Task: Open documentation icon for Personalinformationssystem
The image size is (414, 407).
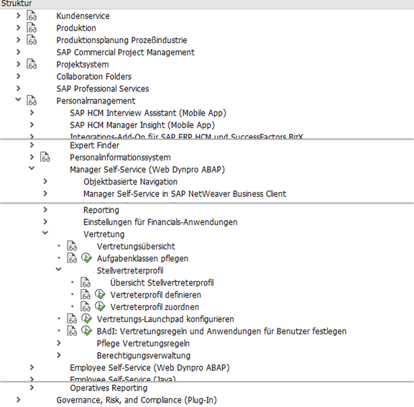Action: (45, 157)
